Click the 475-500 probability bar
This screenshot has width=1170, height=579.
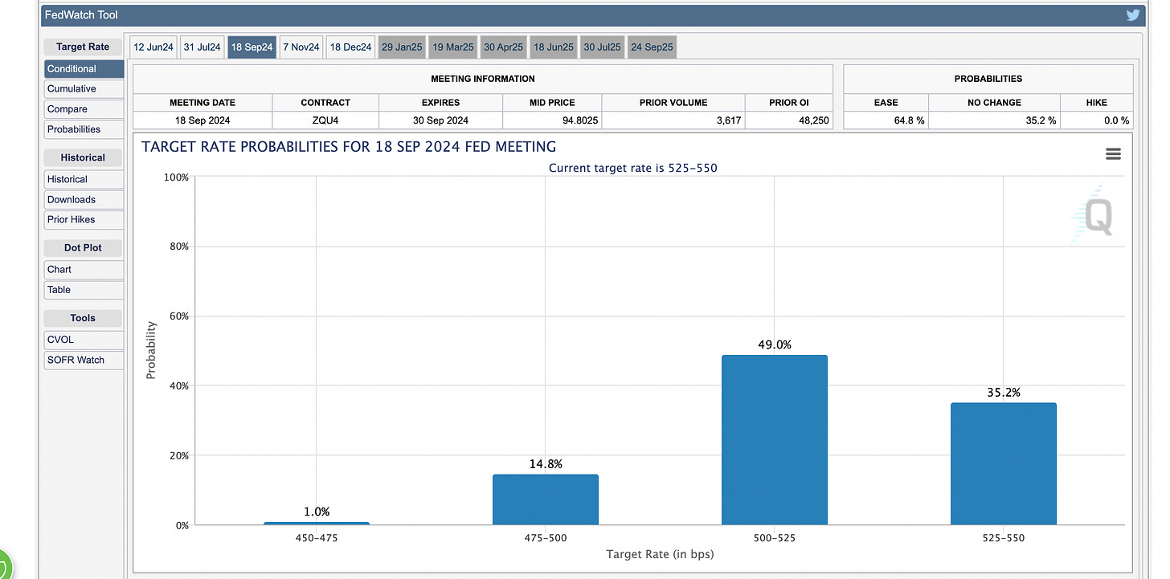click(546, 499)
